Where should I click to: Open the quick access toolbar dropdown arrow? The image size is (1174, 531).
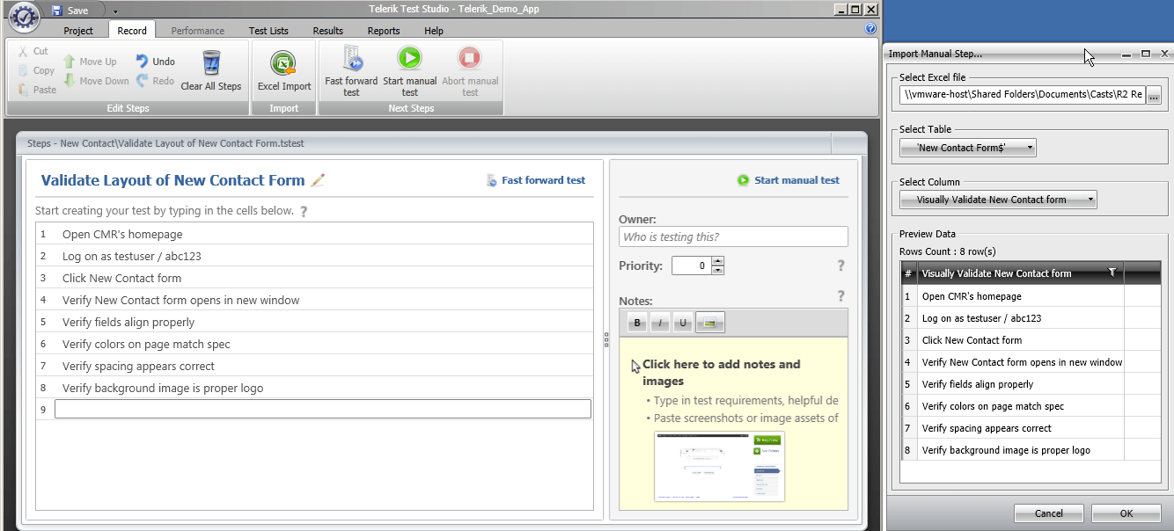115,11
